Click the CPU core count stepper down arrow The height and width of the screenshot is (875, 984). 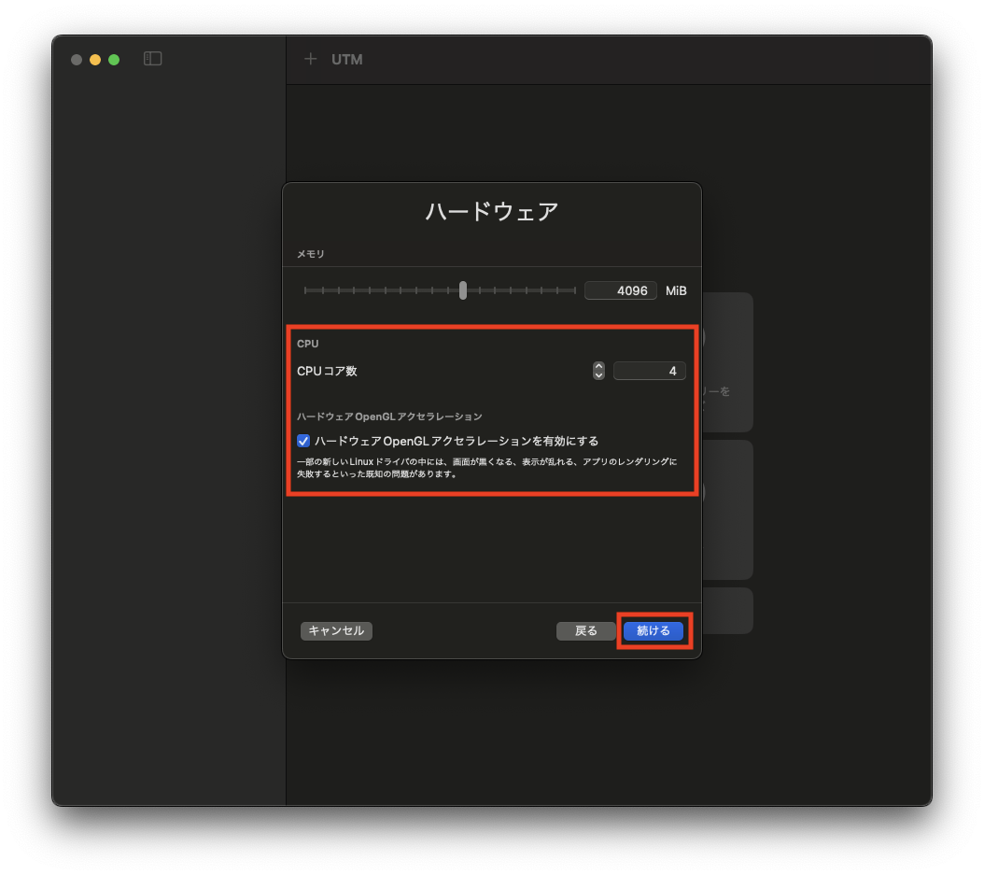[597, 375]
